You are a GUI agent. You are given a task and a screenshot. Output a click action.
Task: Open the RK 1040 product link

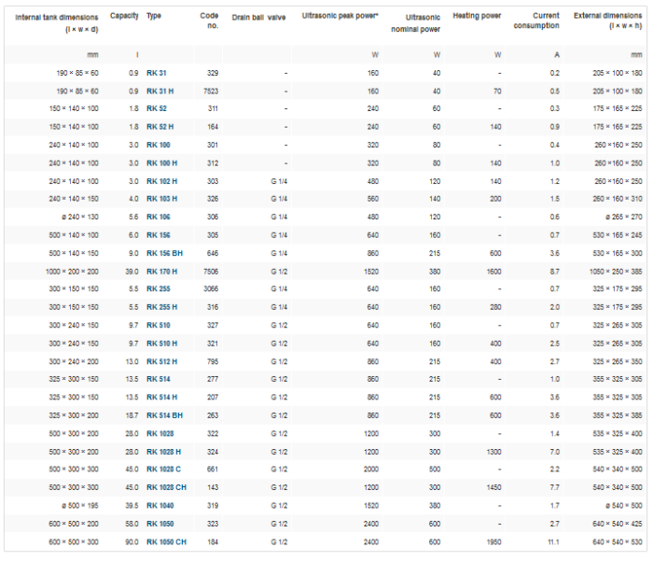coord(160,505)
